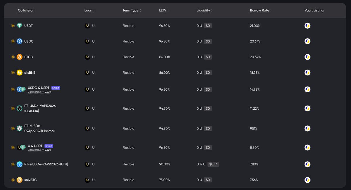Click the Smart badge on USDC & USDT
Image resolution: width=351 pixels, height=190 pixels.
[x=56, y=88]
